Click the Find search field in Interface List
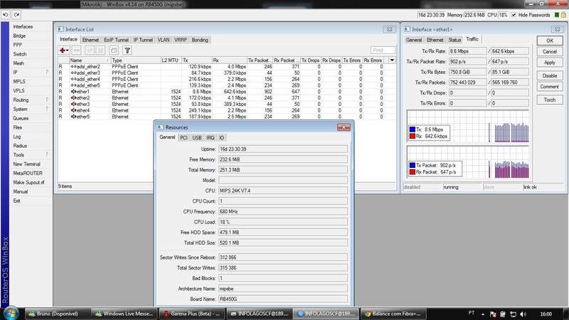Image resolution: width=569 pixels, height=320 pixels. click(x=383, y=50)
